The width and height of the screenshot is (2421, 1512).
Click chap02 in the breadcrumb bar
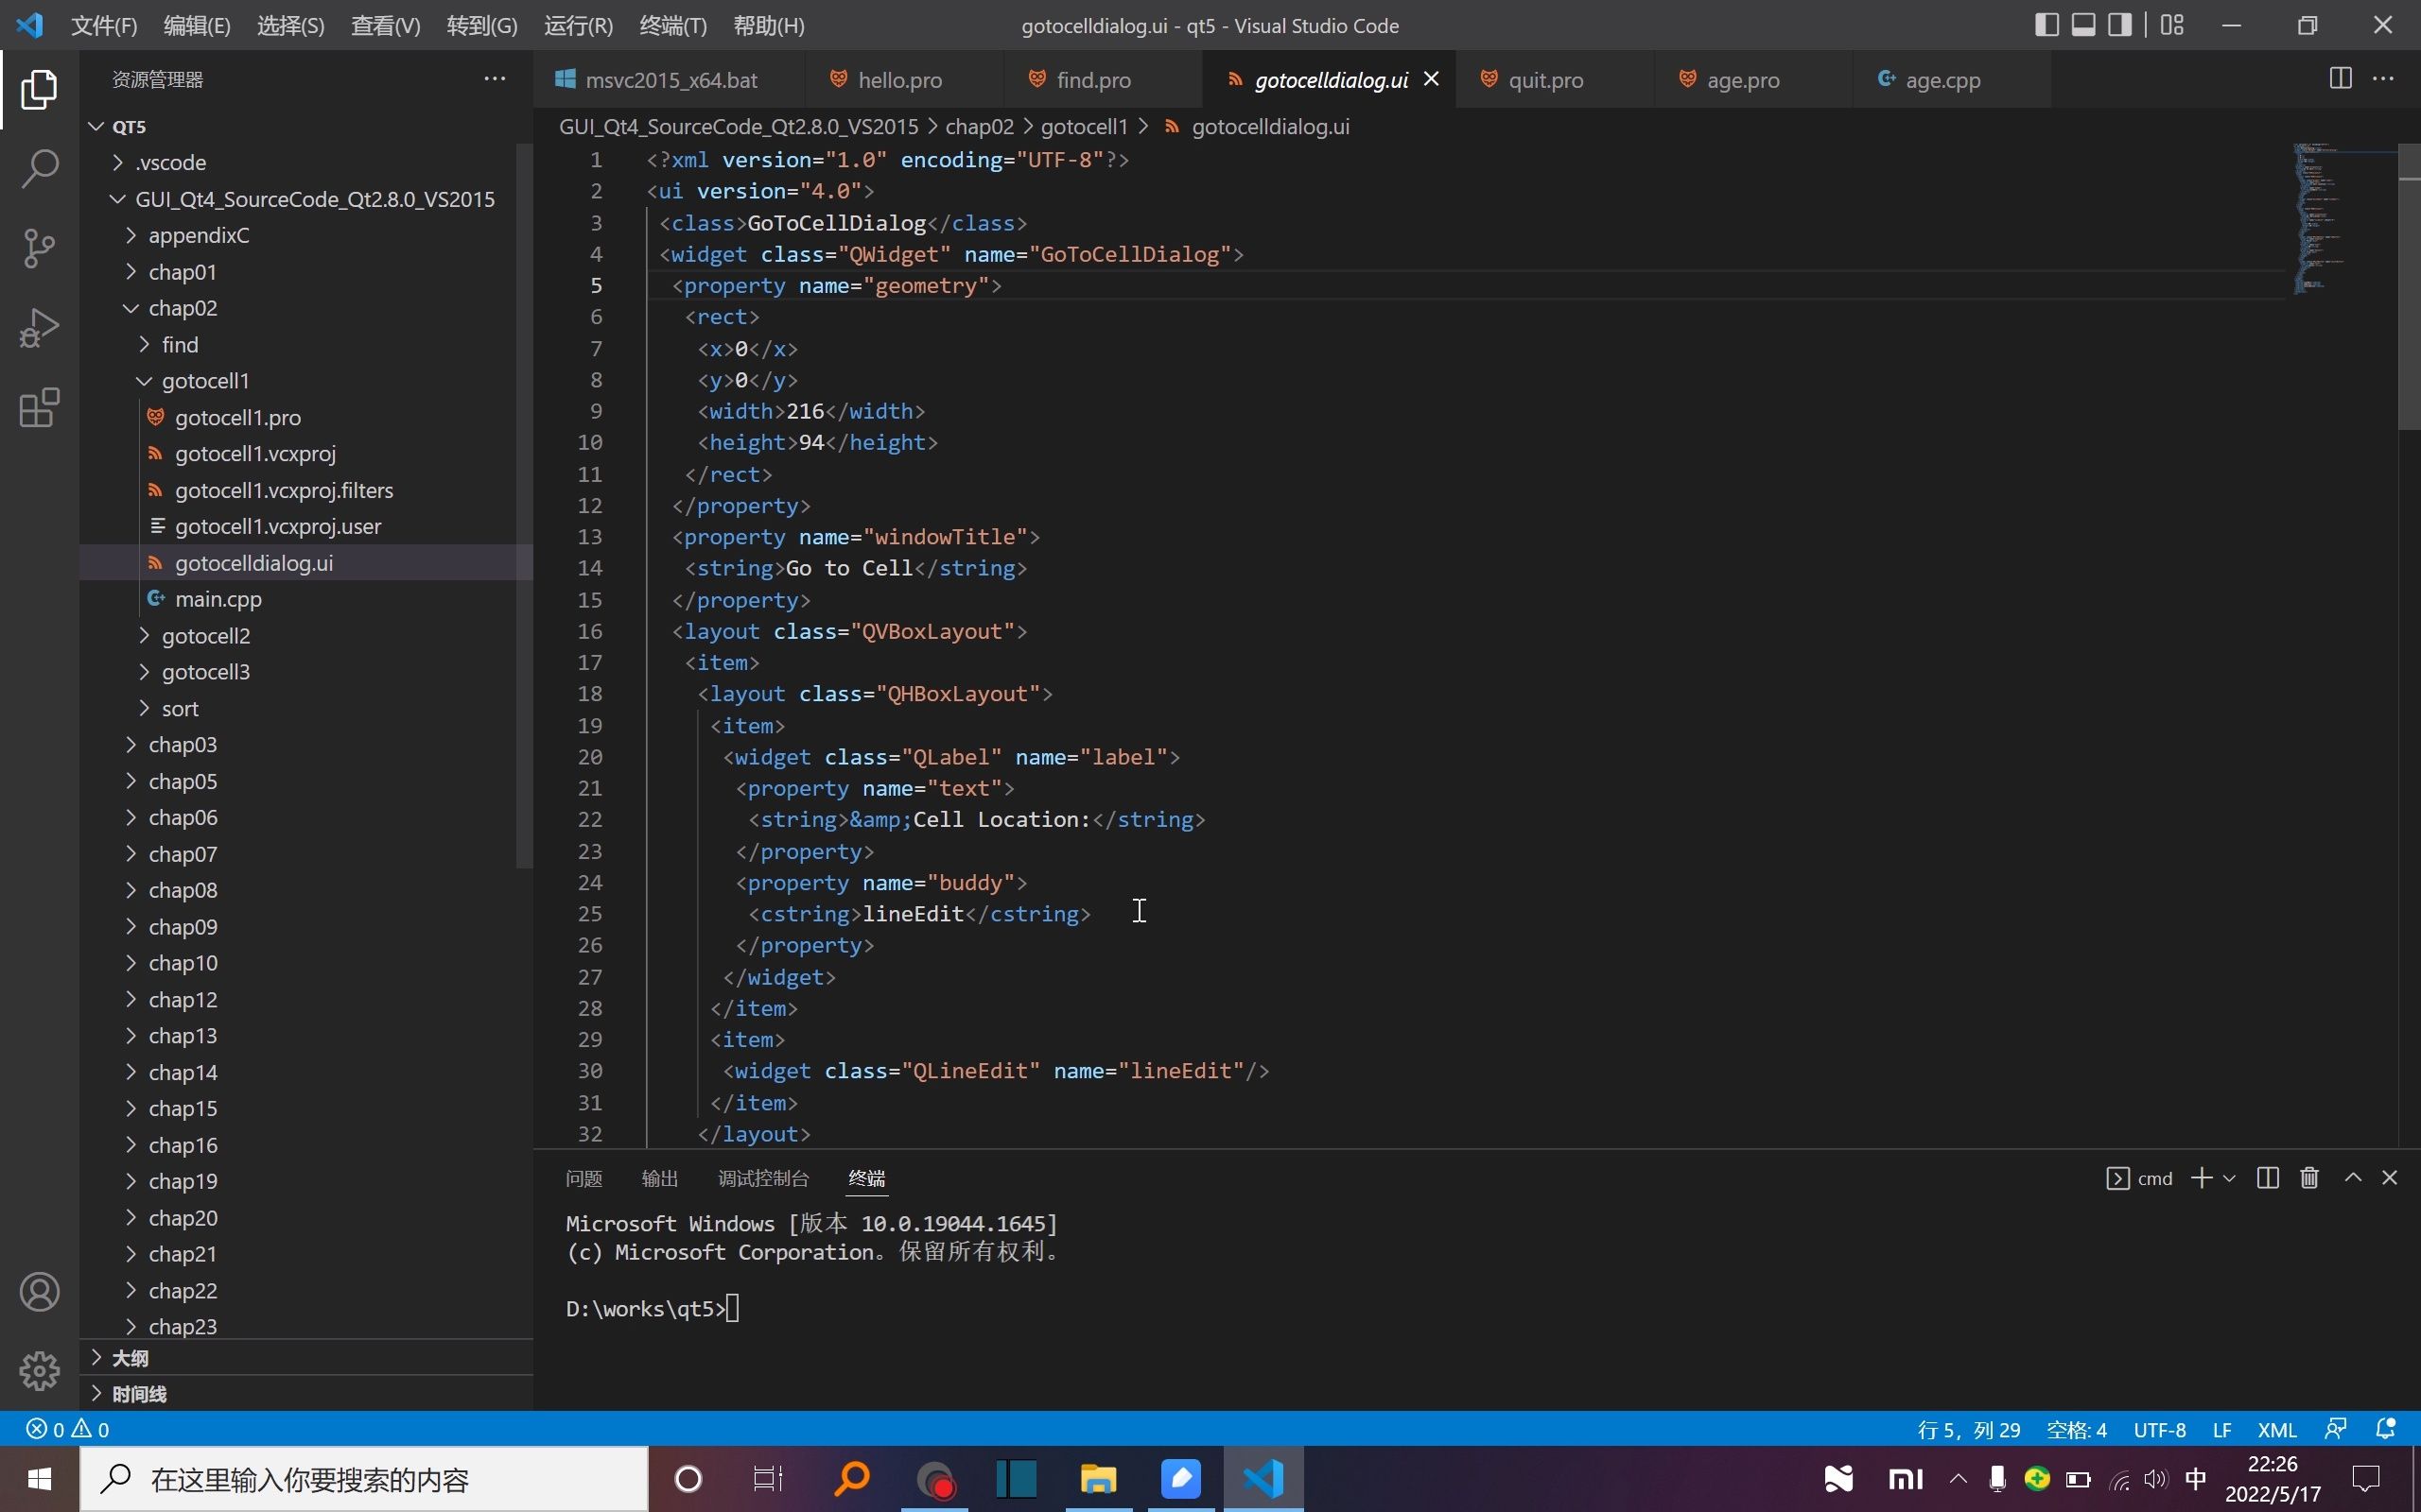[x=981, y=126]
